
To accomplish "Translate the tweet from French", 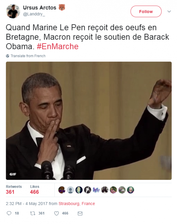I will (x=28, y=56).
